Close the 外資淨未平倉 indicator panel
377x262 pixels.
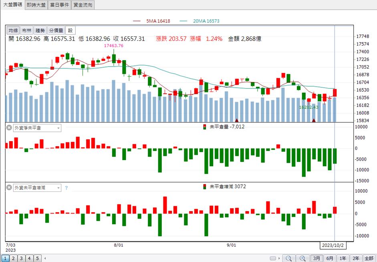pyautogui.click(x=9, y=128)
